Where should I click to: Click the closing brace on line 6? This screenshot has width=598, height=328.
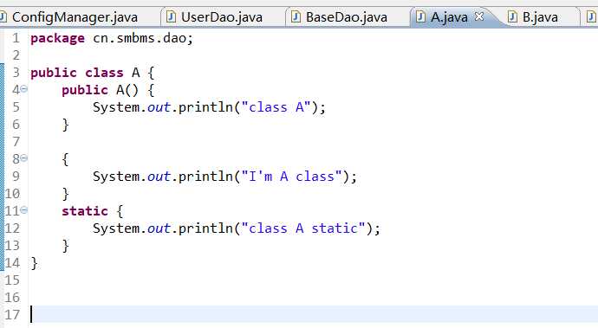[66, 125]
